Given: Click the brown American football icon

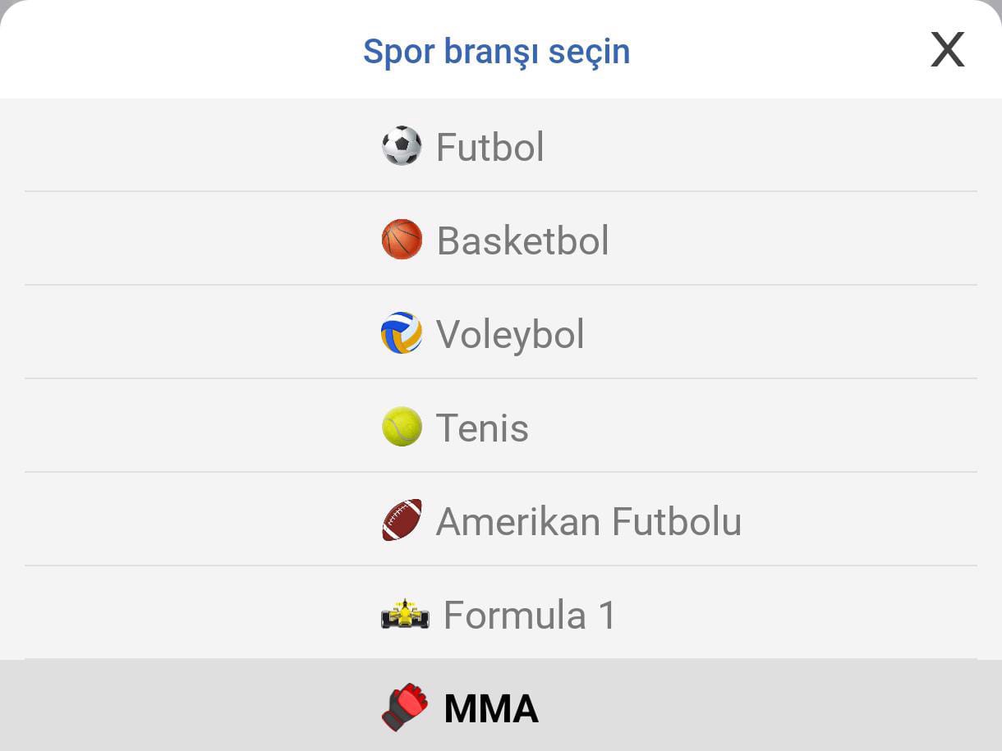Looking at the screenshot, I should tap(402, 520).
